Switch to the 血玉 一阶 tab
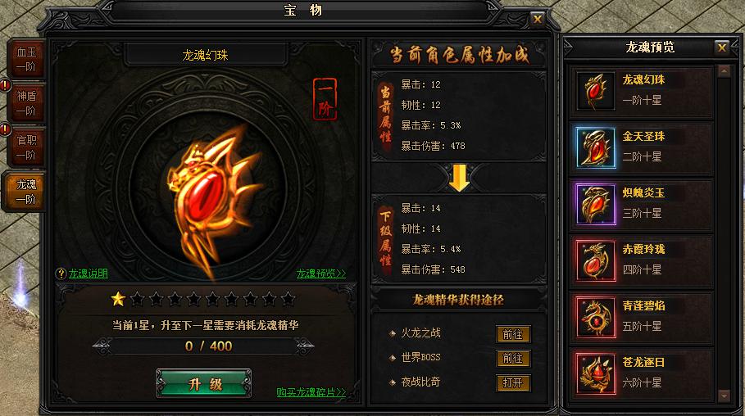Screen dimensions: 745x416 click(26, 59)
